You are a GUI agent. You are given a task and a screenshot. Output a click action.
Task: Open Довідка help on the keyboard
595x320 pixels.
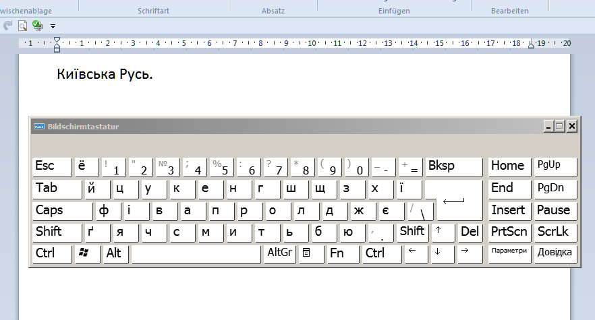click(x=556, y=254)
